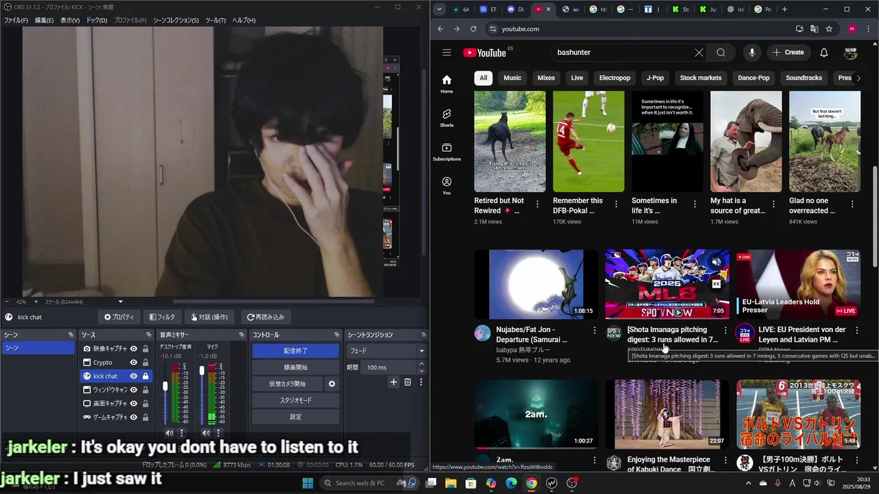
Task: Undock the ソース panel
Action: pyautogui.click(x=148, y=335)
